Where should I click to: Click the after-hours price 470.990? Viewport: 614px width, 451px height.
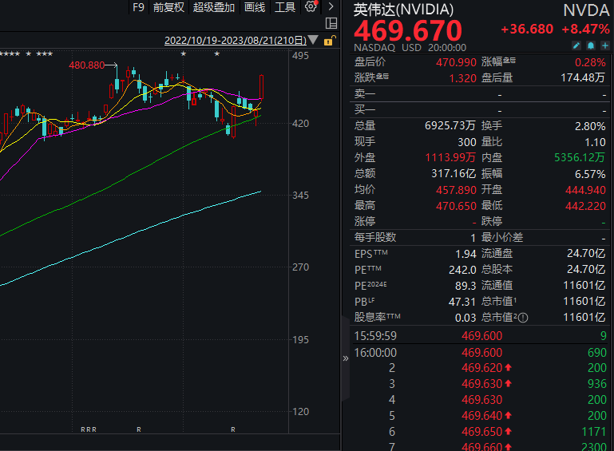(456, 62)
